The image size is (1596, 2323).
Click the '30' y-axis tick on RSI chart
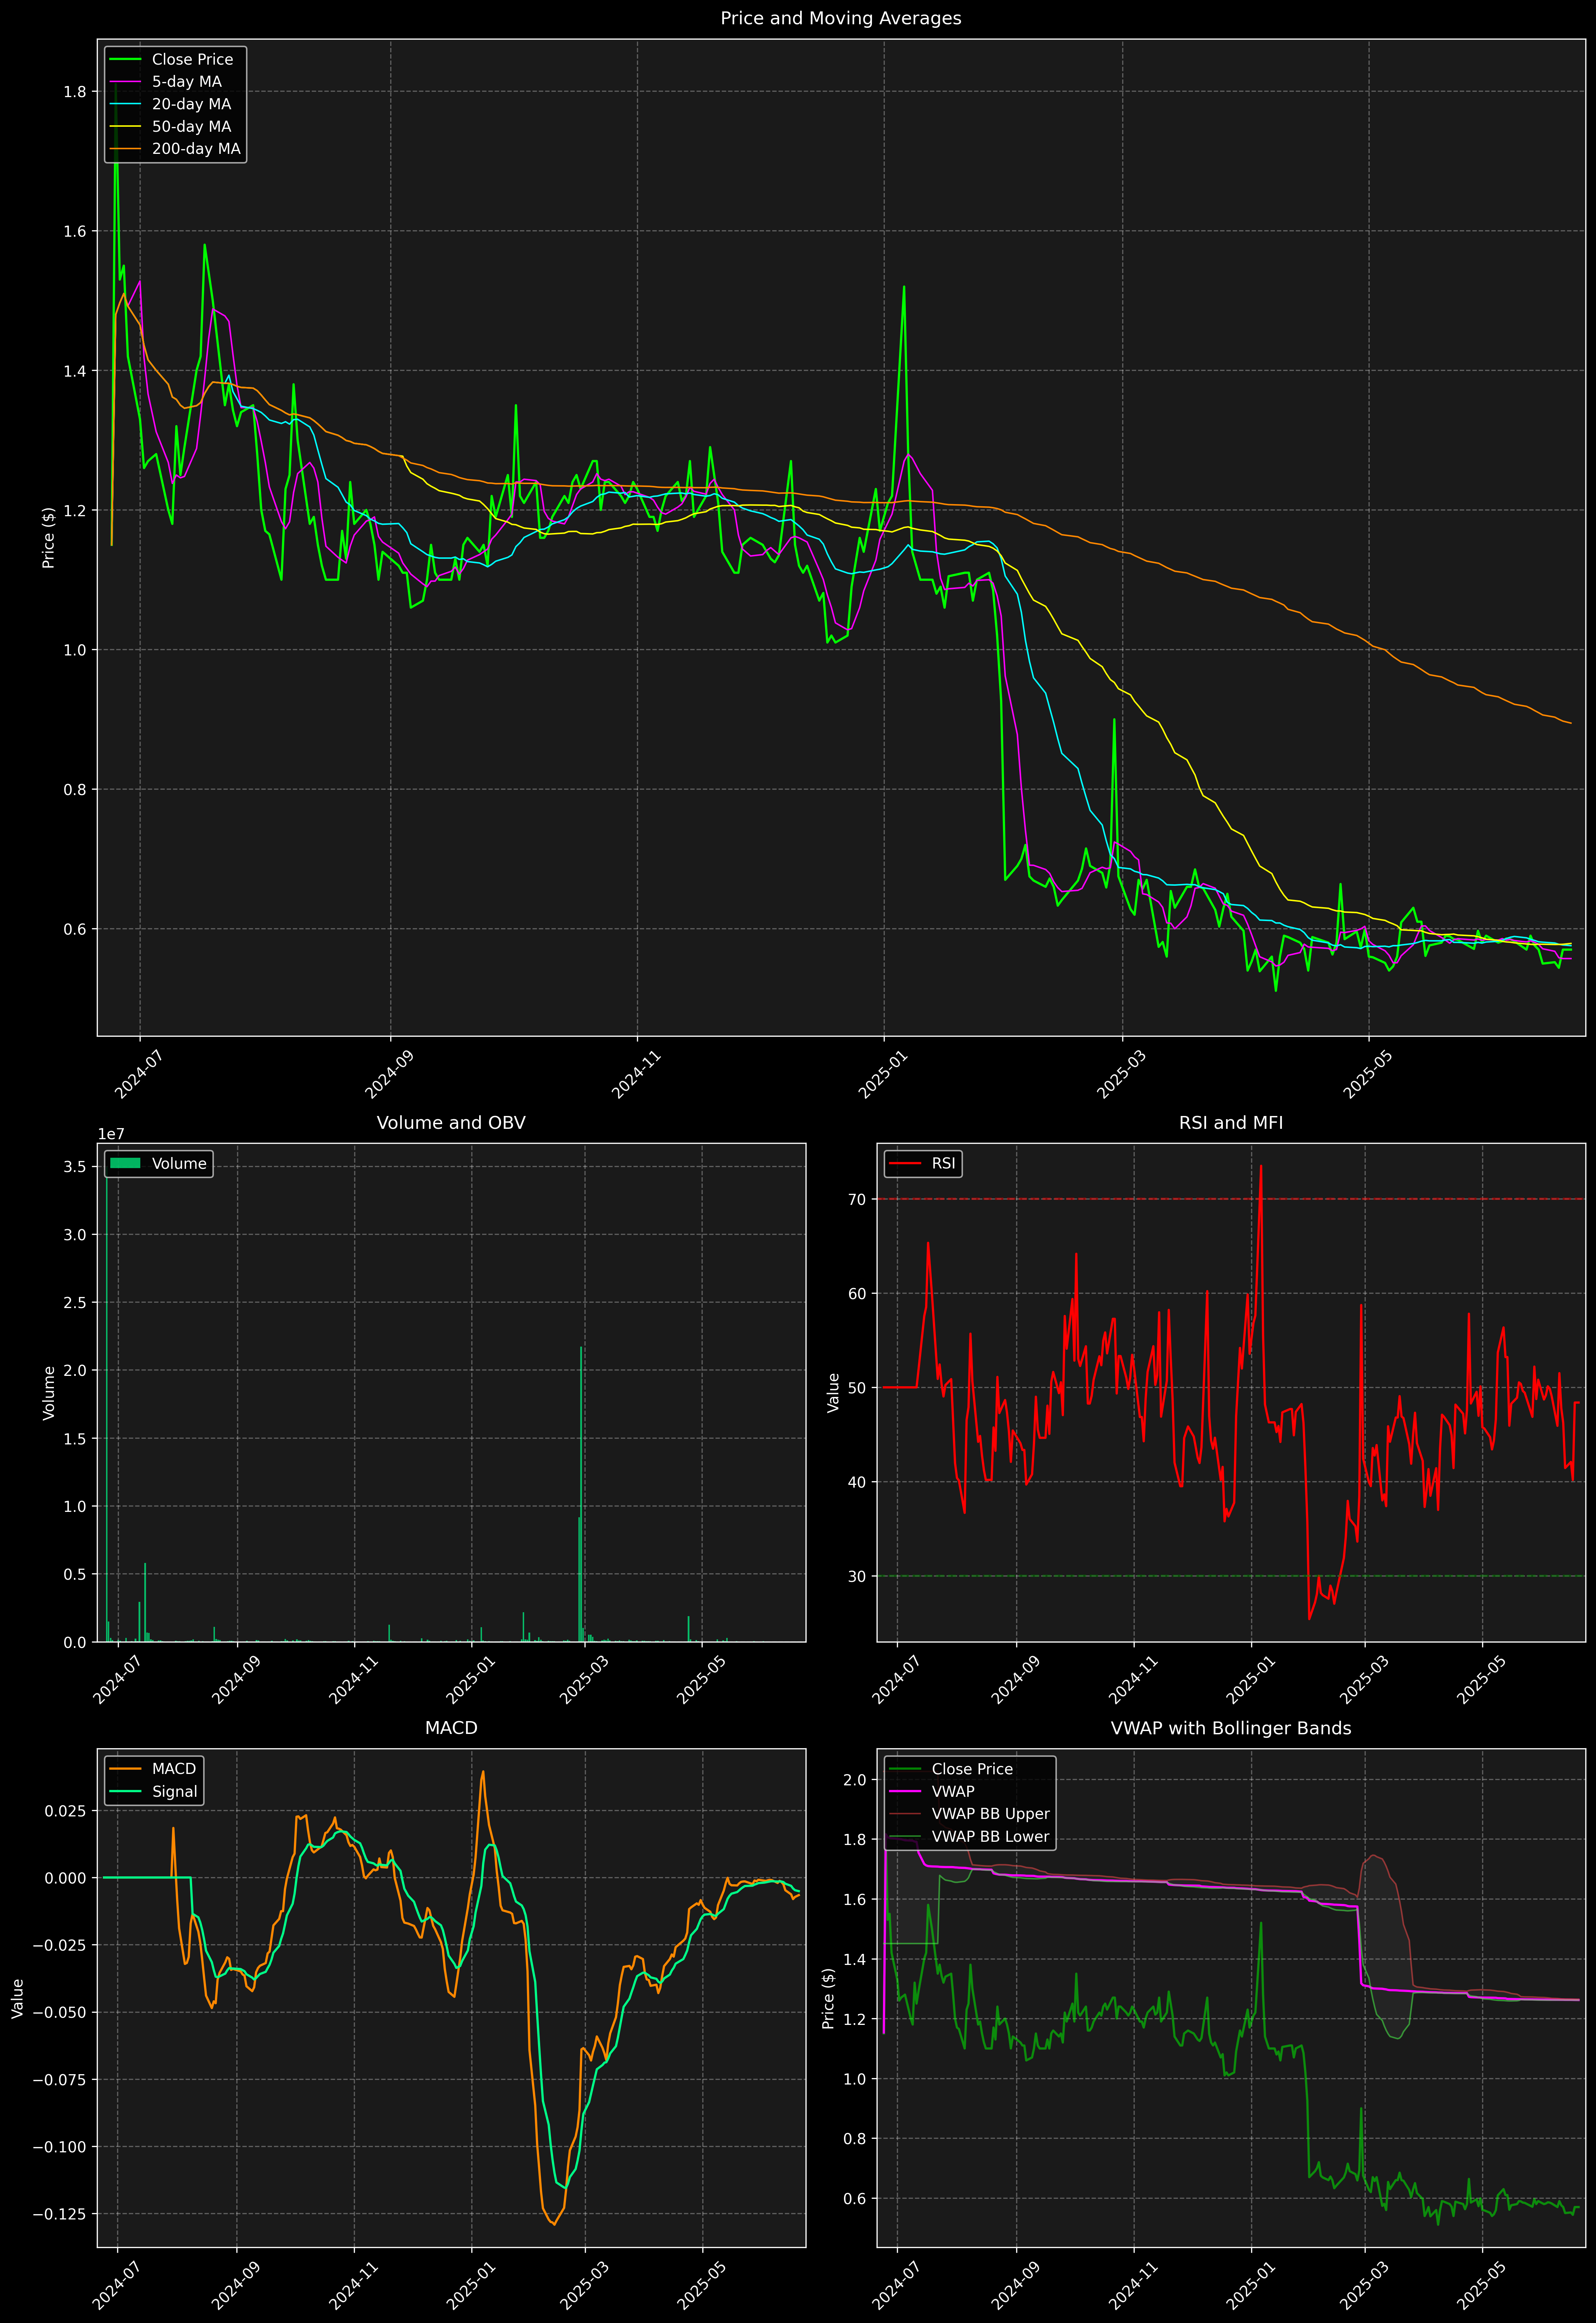tap(857, 1576)
